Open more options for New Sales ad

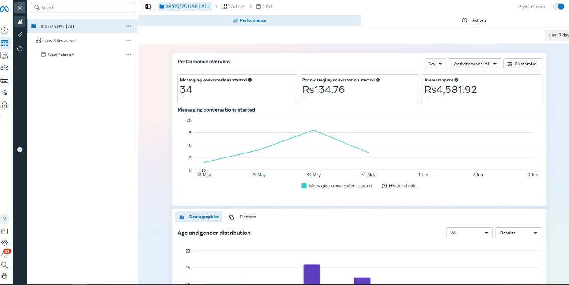click(128, 55)
